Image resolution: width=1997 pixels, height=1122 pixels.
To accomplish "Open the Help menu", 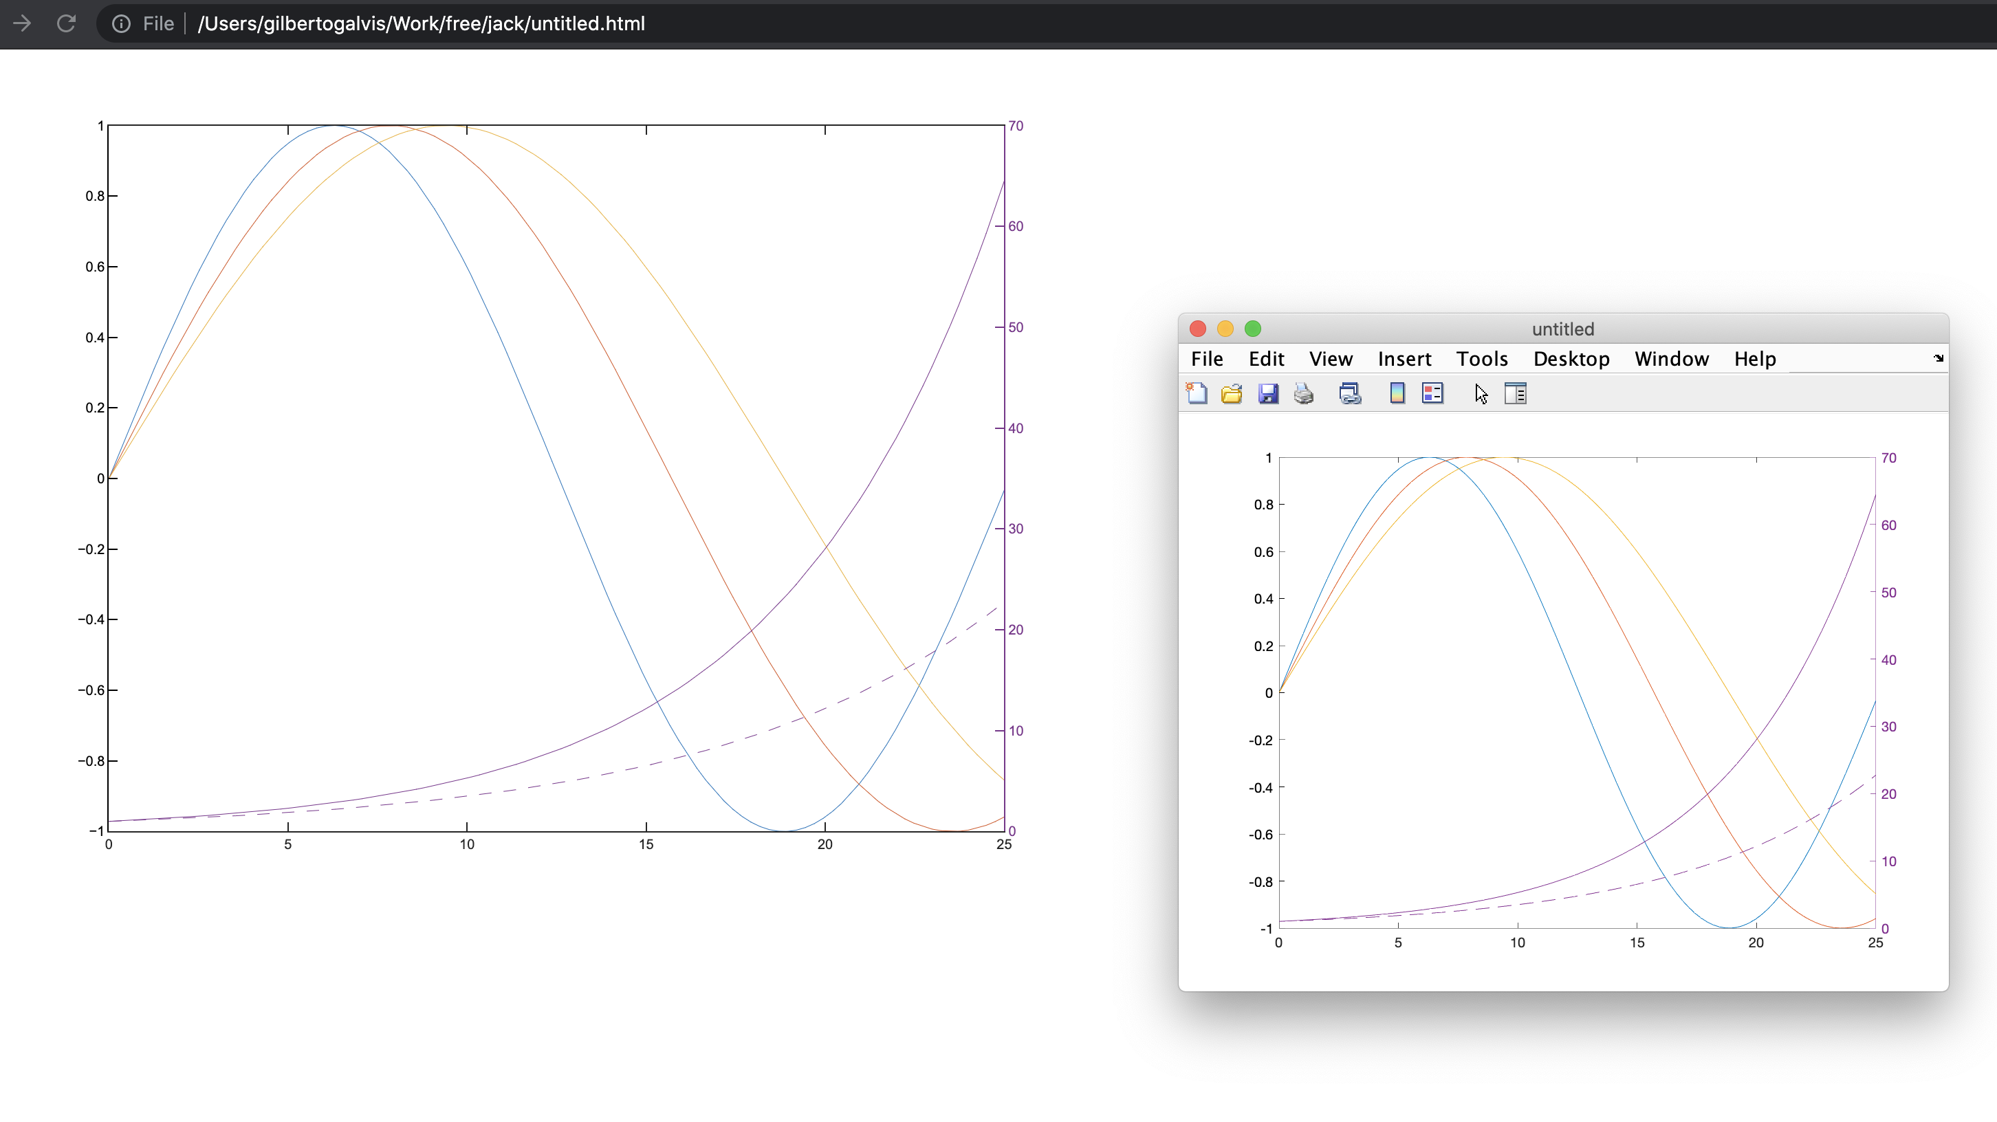I will 1755,359.
